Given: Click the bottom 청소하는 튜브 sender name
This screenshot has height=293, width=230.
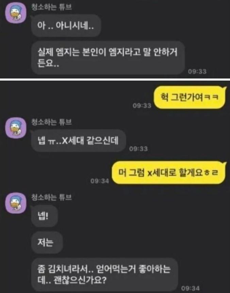Looking at the screenshot, I should (52, 197).
